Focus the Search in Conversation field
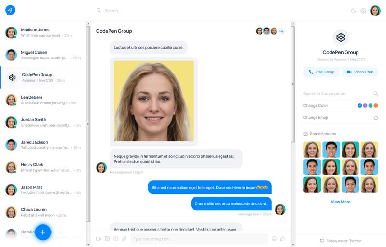This screenshot has width=386, height=247. (x=341, y=94)
